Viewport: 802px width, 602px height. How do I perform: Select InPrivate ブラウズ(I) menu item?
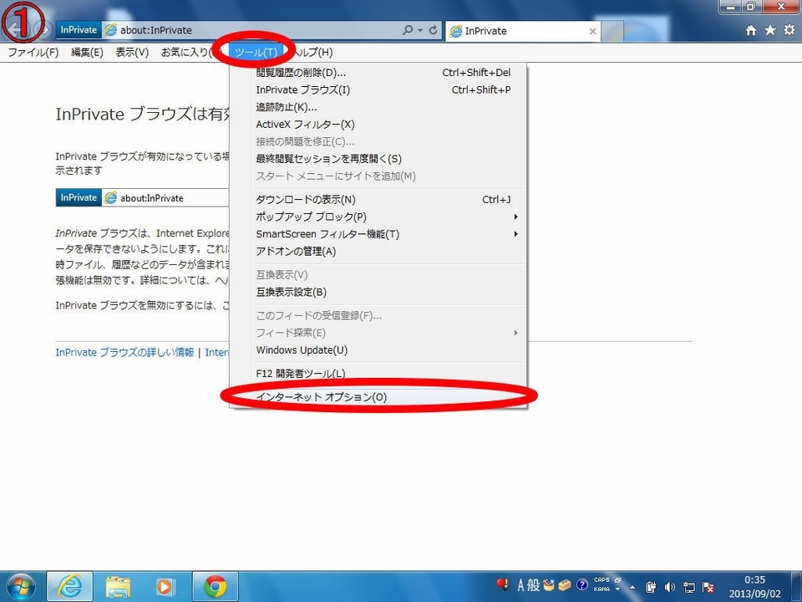click(378, 90)
